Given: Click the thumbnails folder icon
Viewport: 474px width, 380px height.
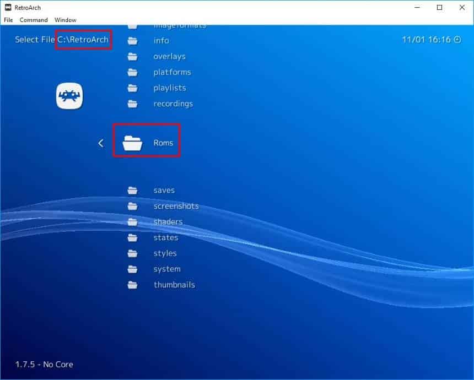Looking at the screenshot, I should 132,285.
